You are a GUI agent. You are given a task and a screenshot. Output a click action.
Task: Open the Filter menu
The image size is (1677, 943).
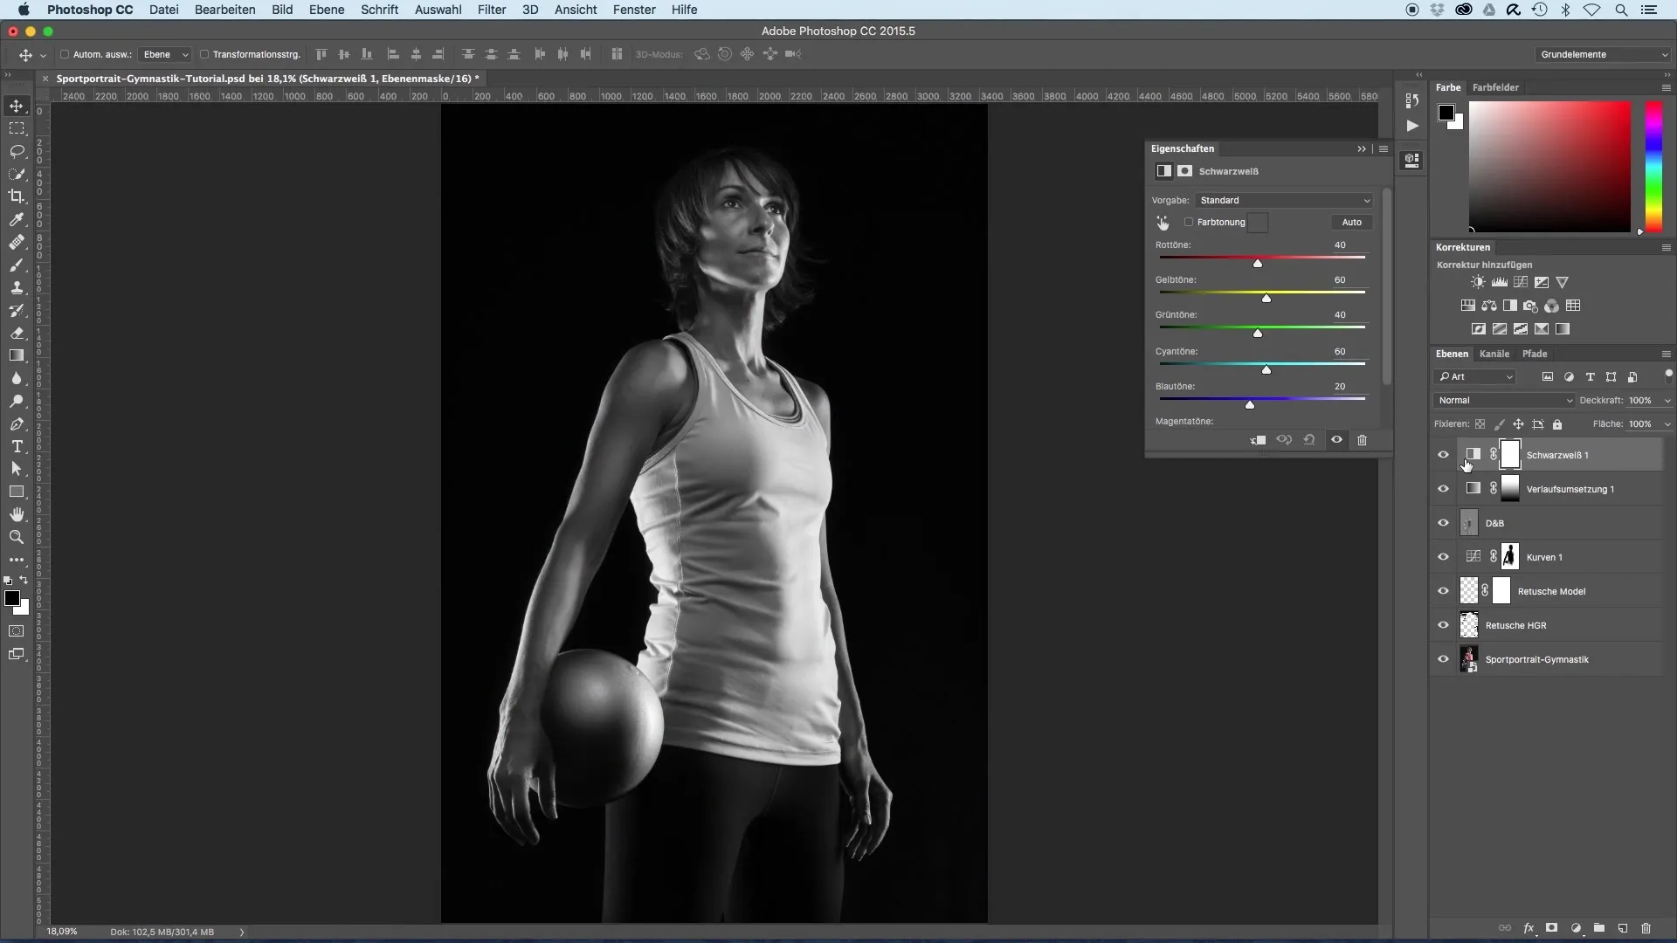pyautogui.click(x=492, y=10)
